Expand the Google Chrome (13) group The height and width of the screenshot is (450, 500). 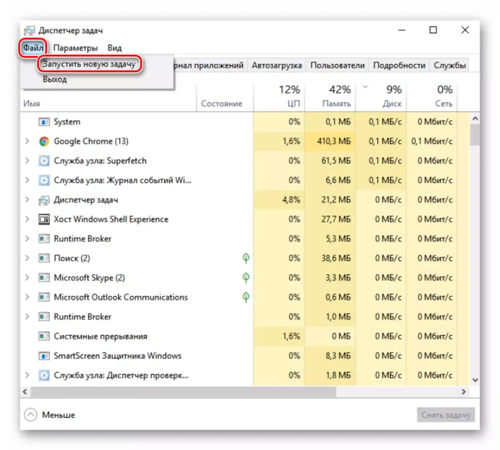[27, 141]
